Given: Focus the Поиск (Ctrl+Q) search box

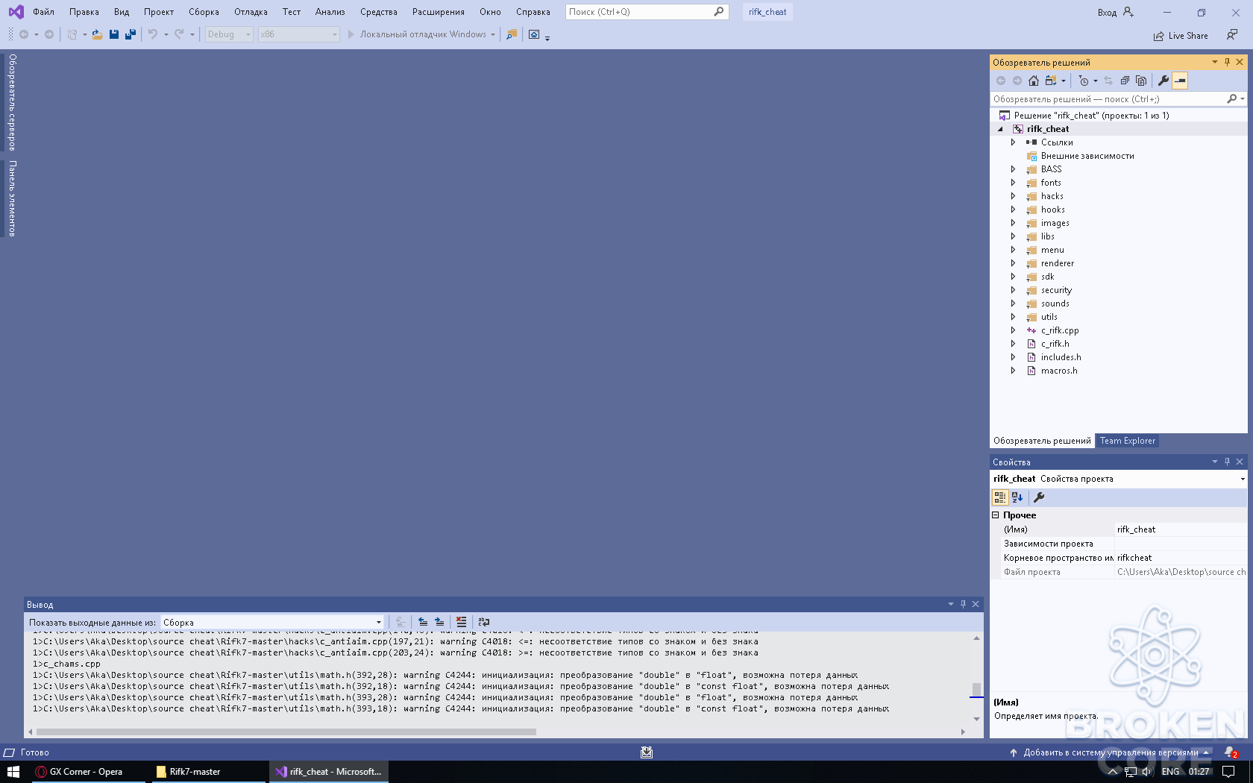Looking at the screenshot, I should (646, 12).
